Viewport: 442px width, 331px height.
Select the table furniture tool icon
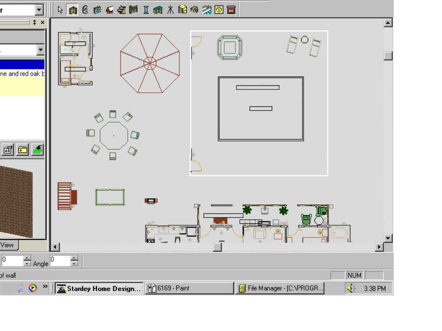click(194, 10)
